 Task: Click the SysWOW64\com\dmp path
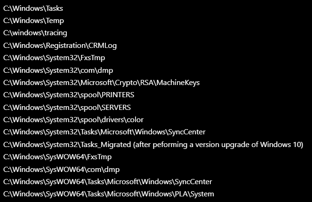tap(62, 170)
